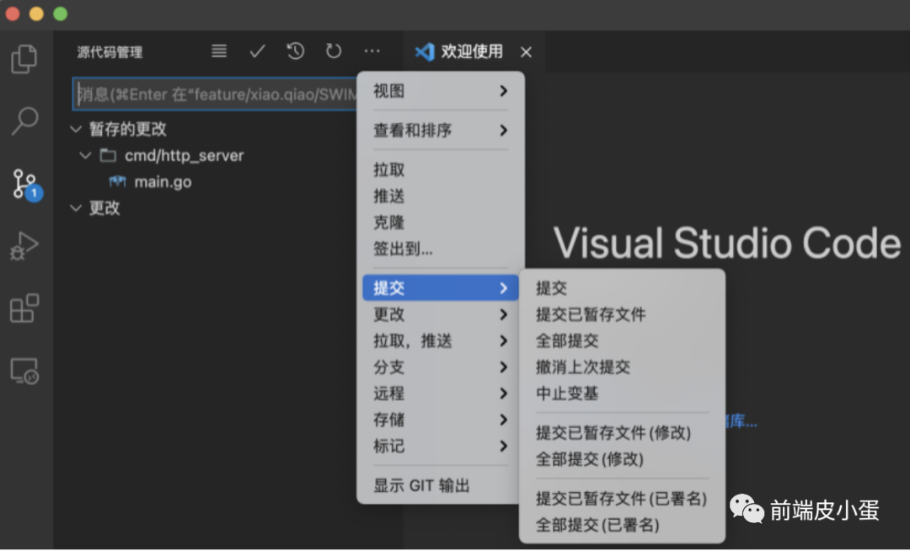This screenshot has width=910, height=551.
Task: Click the yellow macOS minimize button
Action: (36, 14)
